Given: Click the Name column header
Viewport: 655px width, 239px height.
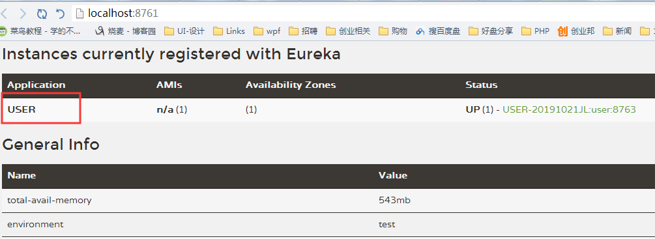Looking at the screenshot, I should coord(22,175).
